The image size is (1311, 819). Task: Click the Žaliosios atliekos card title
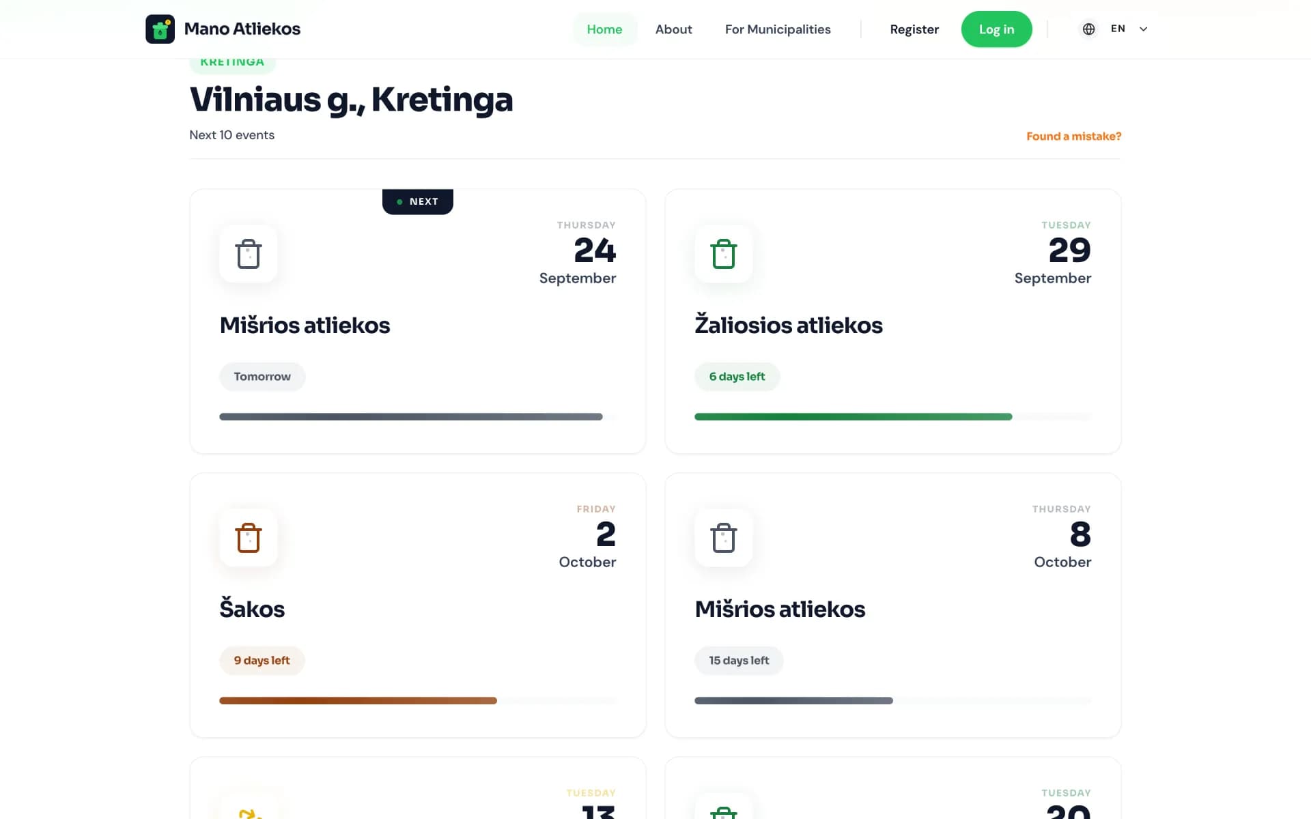pos(789,326)
